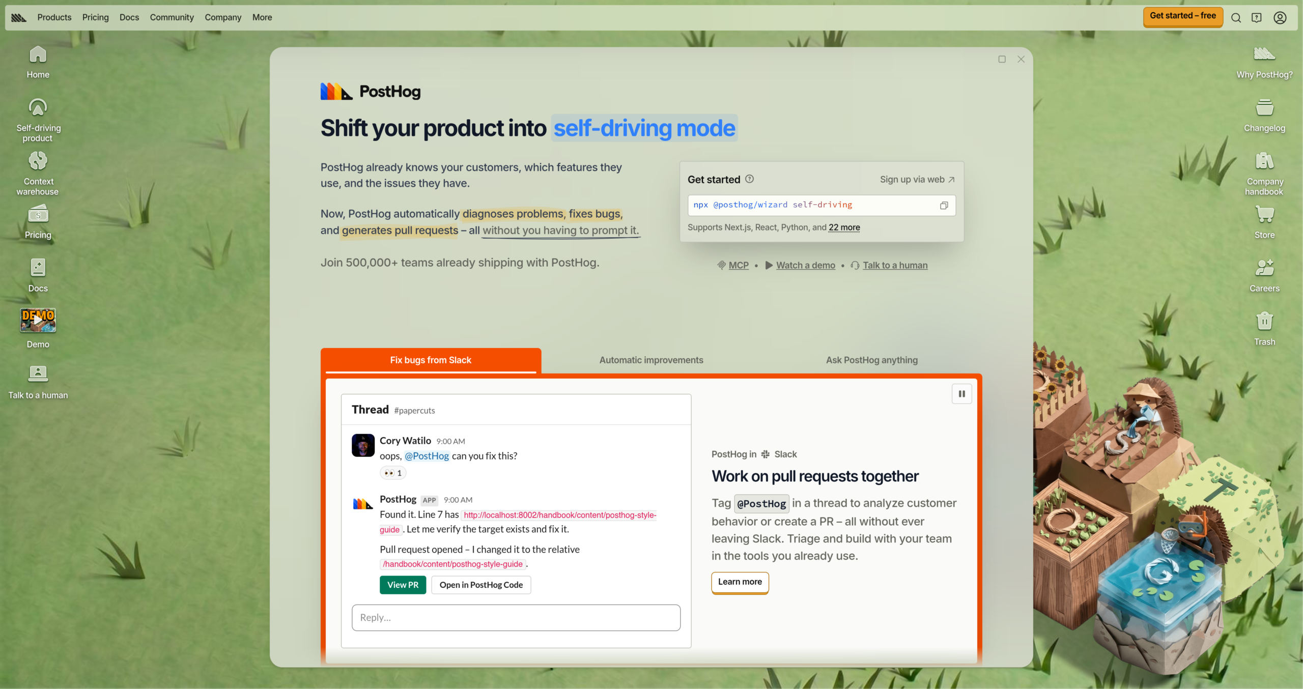The image size is (1303, 689).
Task: Click the /handbook/content/posthog-style-guide path
Action: point(452,564)
